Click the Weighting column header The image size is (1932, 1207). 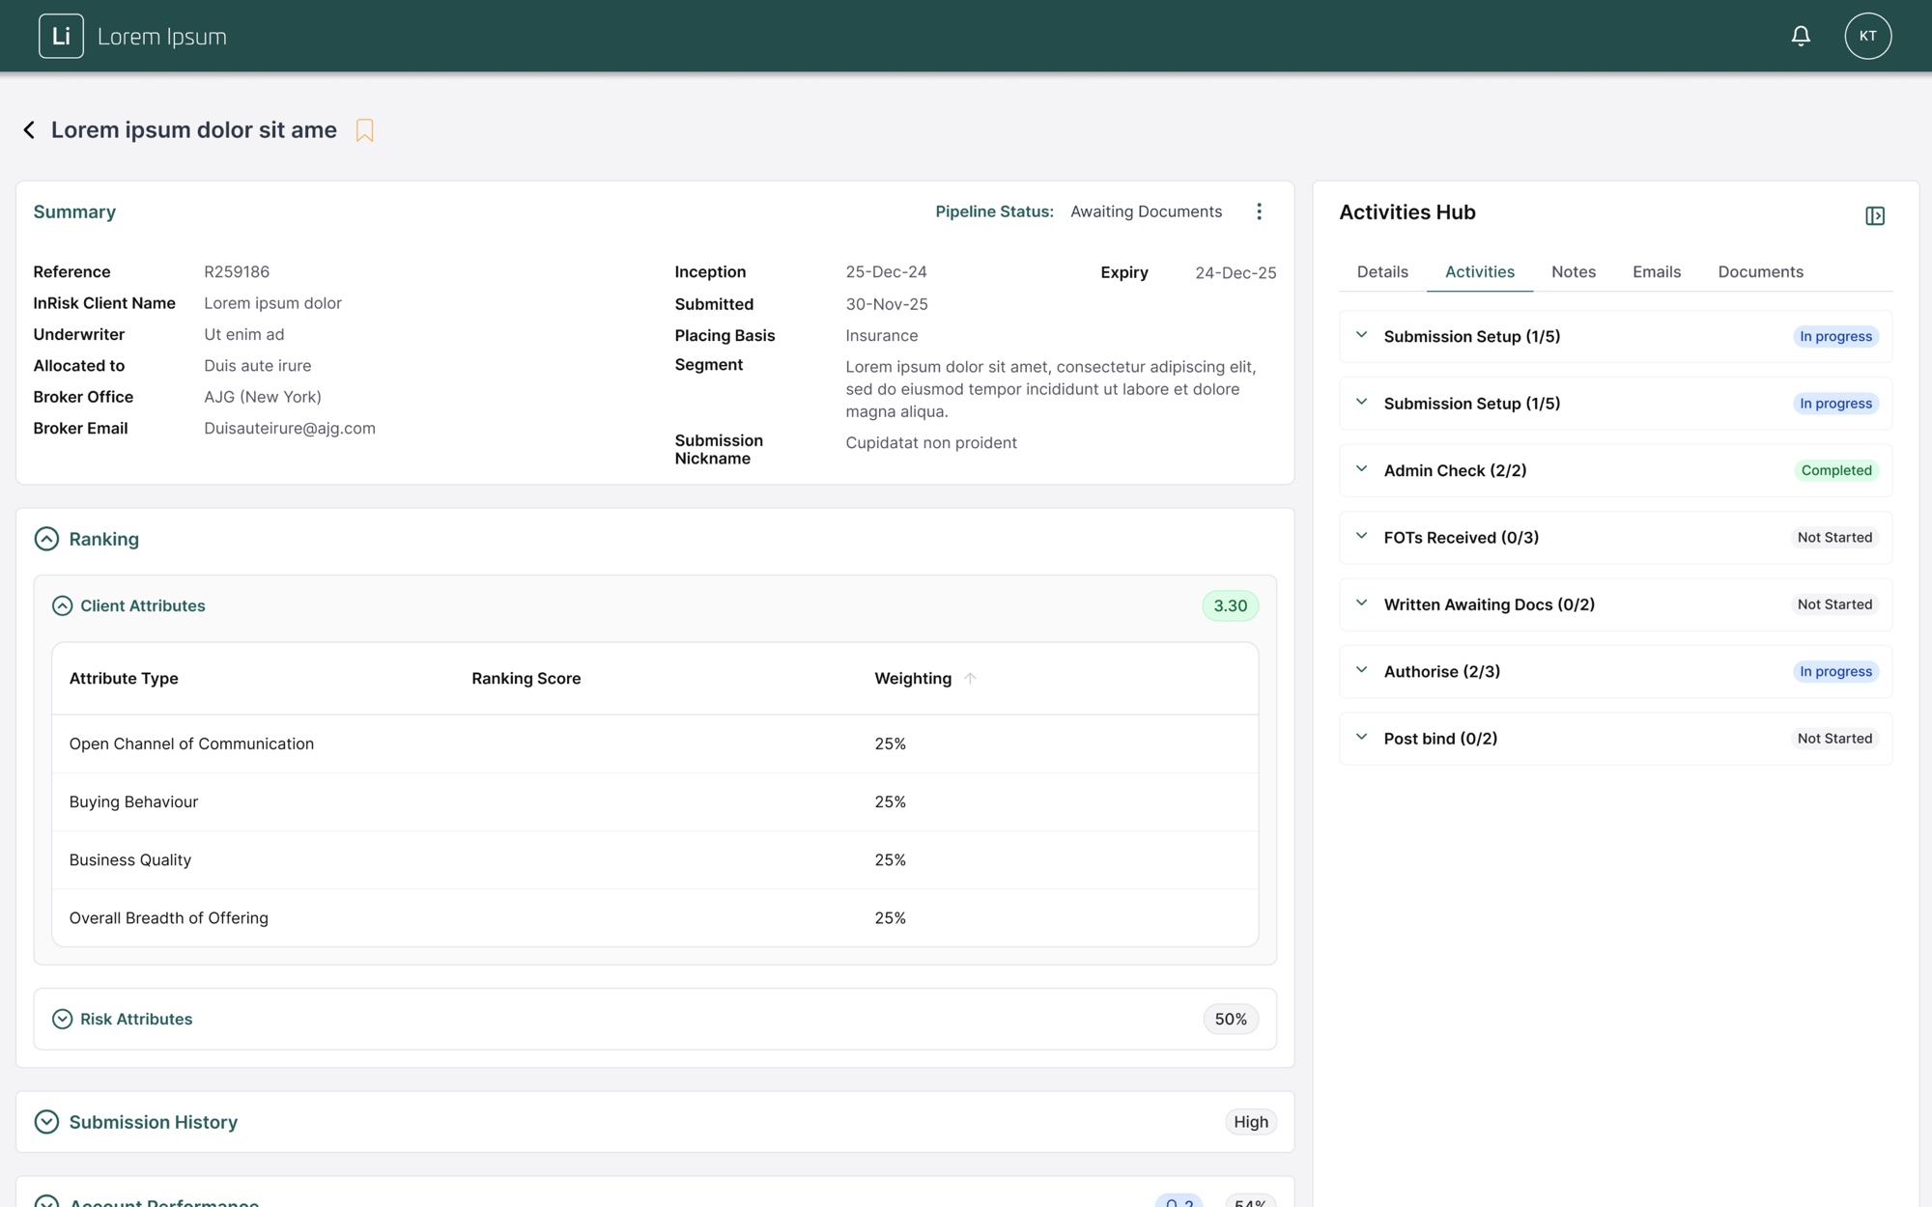click(913, 678)
